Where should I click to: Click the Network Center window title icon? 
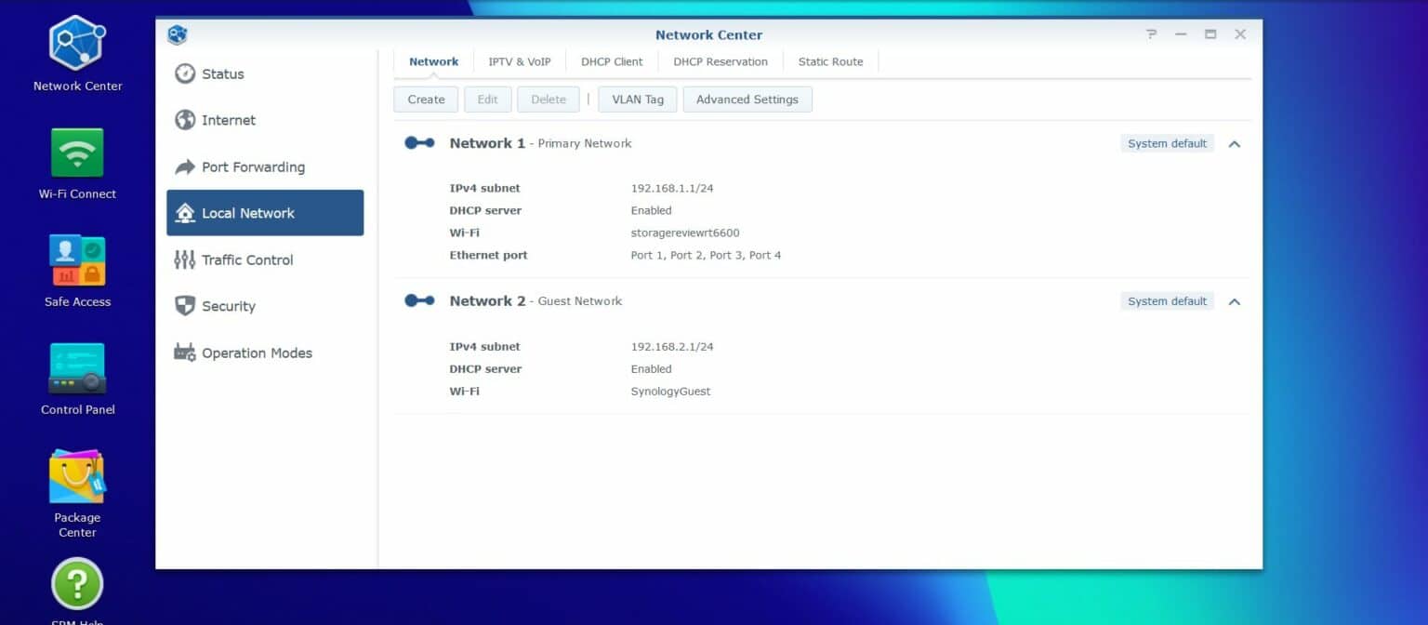click(x=178, y=34)
